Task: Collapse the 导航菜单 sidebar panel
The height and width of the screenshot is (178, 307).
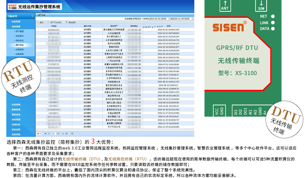Action: (x=32, y=16)
